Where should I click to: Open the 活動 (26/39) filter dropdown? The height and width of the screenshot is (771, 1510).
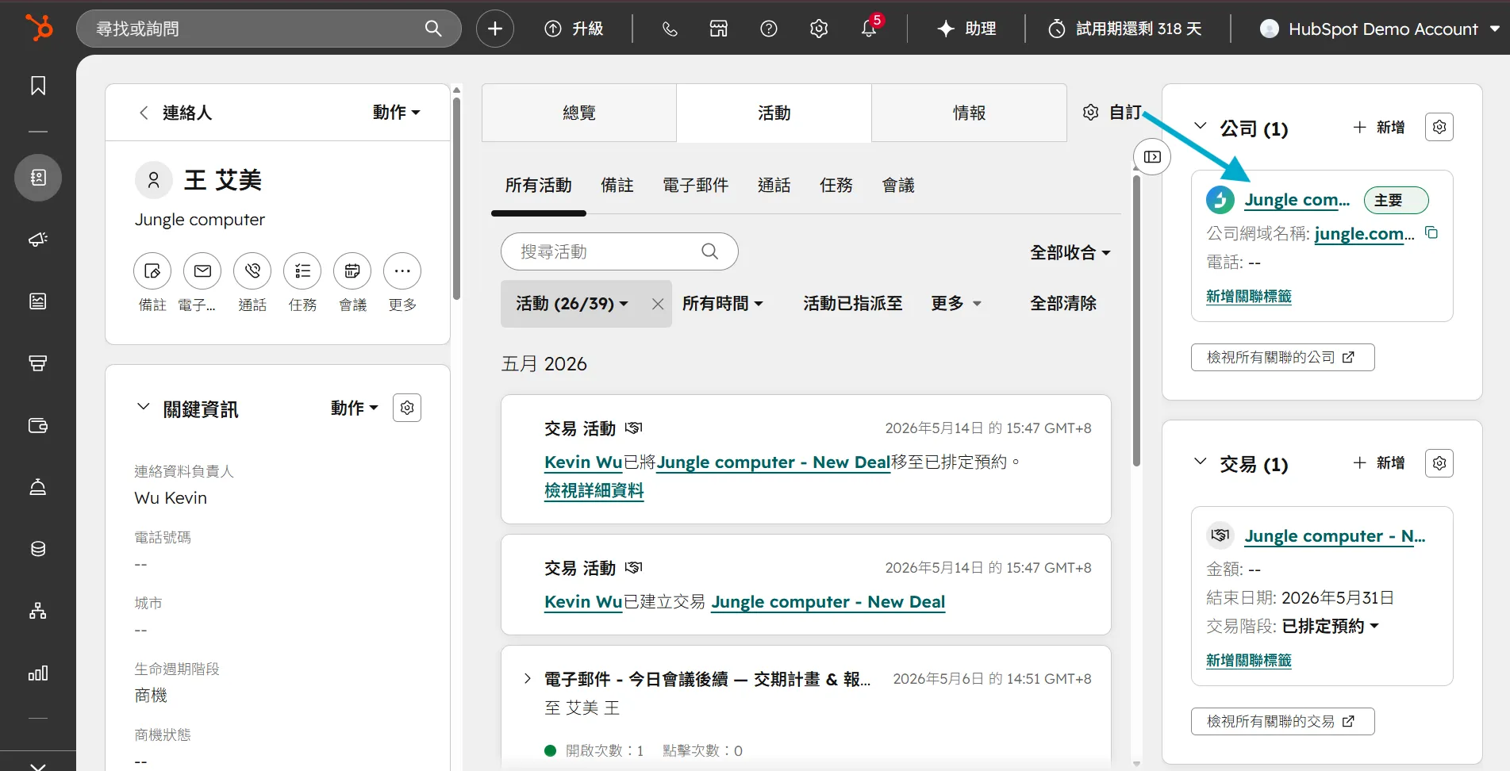click(x=571, y=304)
